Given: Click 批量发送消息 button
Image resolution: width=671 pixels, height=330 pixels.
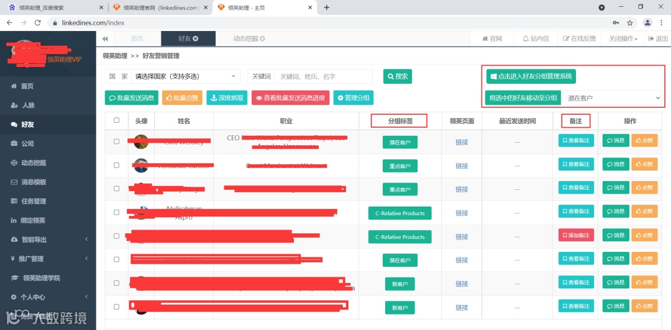Looking at the screenshot, I should pos(132,97).
